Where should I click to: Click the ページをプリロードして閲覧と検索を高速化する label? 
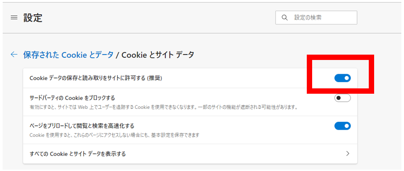82,126
